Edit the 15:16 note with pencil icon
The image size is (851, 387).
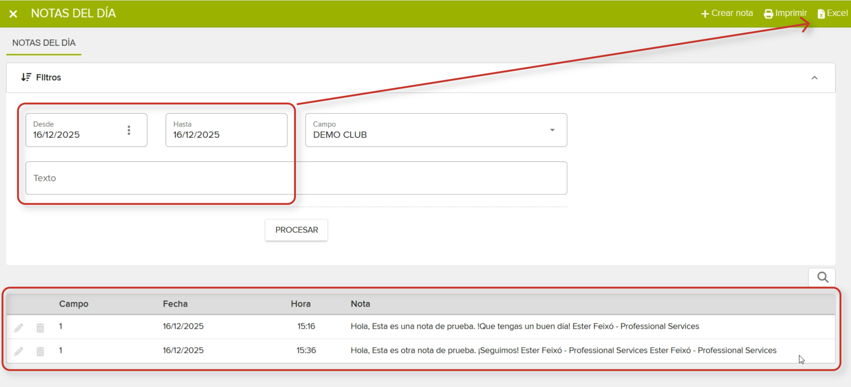pyautogui.click(x=19, y=327)
